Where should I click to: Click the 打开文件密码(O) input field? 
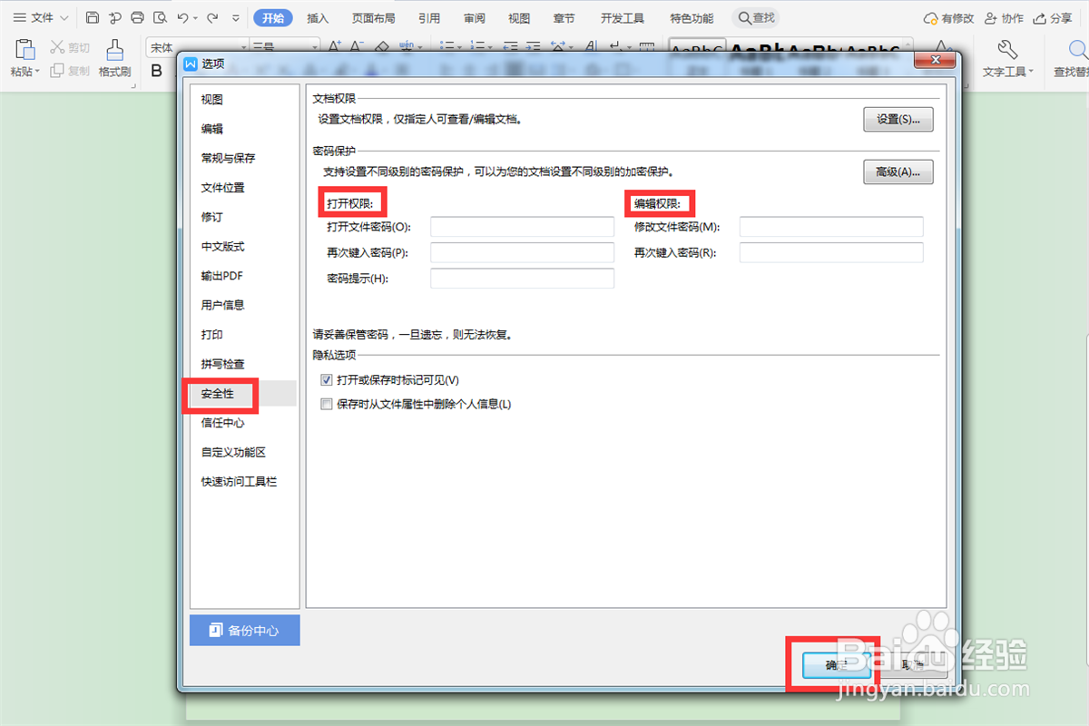coord(522,227)
